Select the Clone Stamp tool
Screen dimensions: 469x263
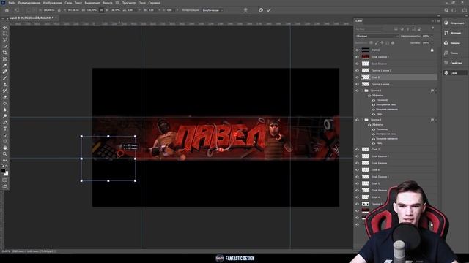click(x=5, y=85)
